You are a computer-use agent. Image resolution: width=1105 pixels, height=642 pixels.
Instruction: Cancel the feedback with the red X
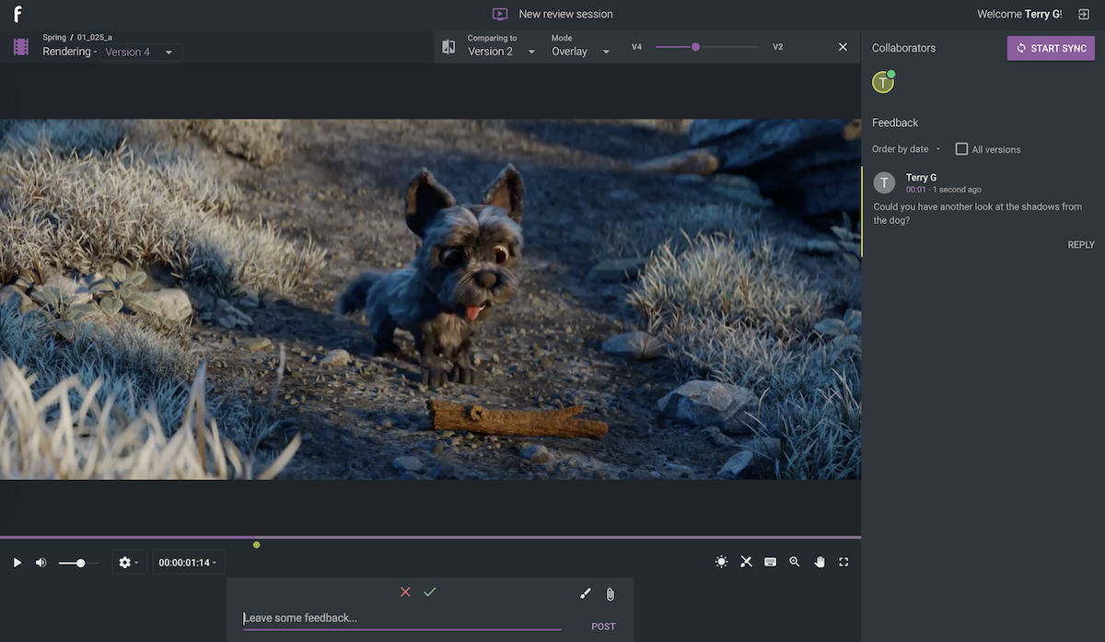coord(405,592)
